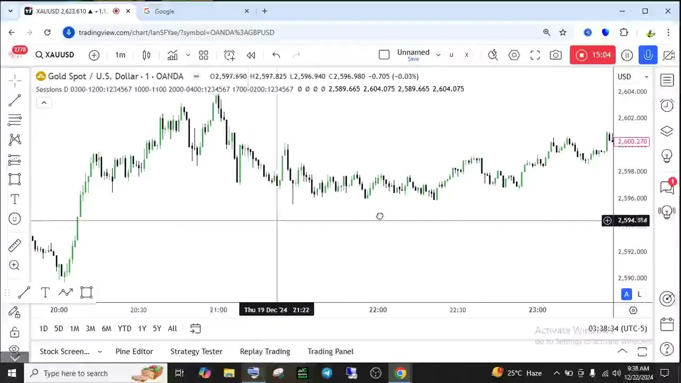The height and width of the screenshot is (383, 681).
Task: Enable auto scale with A button
Action: click(626, 294)
